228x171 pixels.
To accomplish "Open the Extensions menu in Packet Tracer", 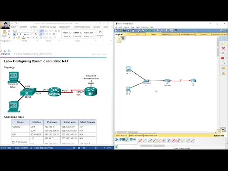I will (x=145, y=27).
